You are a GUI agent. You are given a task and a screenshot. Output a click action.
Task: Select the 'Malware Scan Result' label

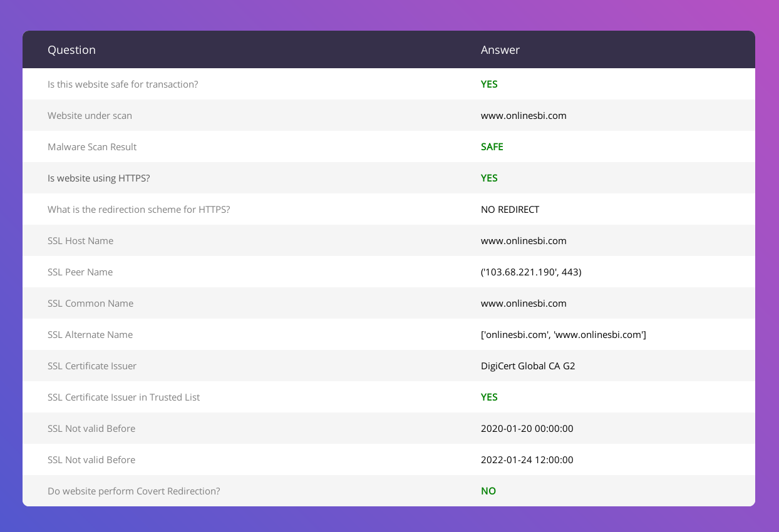pos(92,146)
